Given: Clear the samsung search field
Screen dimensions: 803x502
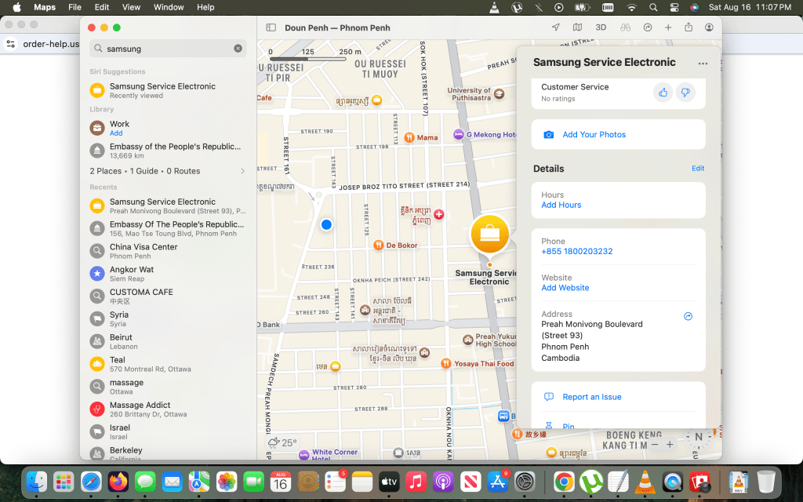Looking at the screenshot, I should click(238, 49).
